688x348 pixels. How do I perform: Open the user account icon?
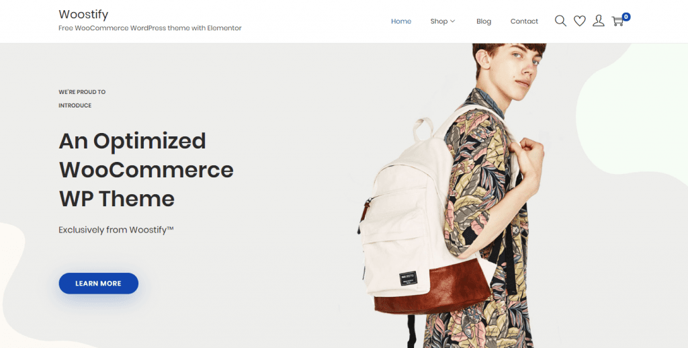599,21
